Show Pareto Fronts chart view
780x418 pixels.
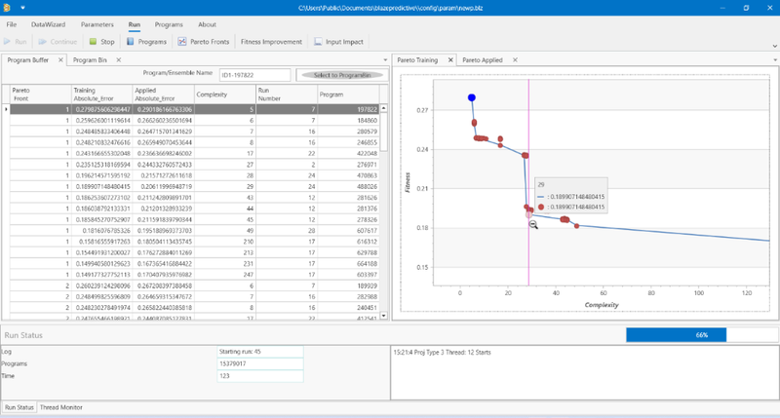[x=182, y=42]
